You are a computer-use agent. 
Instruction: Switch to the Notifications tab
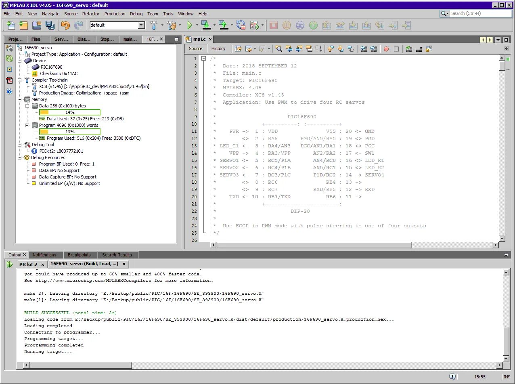click(x=44, y=255)
